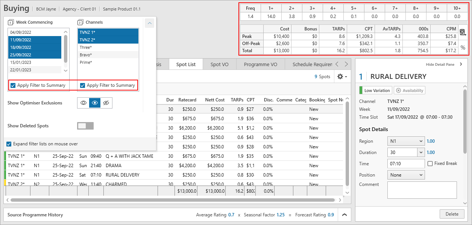Uncheck Expand filter lists on mouse over
The height and width of the screenshot is (225, 472).
click(9, 144)
